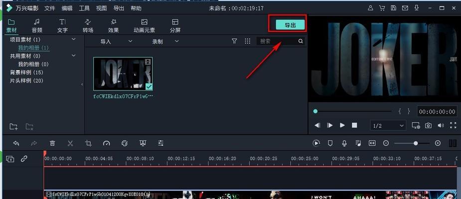Click the preview display settings icon
Image resolution: width=461 pixels, height=199 pixels.
pos(416,126)
